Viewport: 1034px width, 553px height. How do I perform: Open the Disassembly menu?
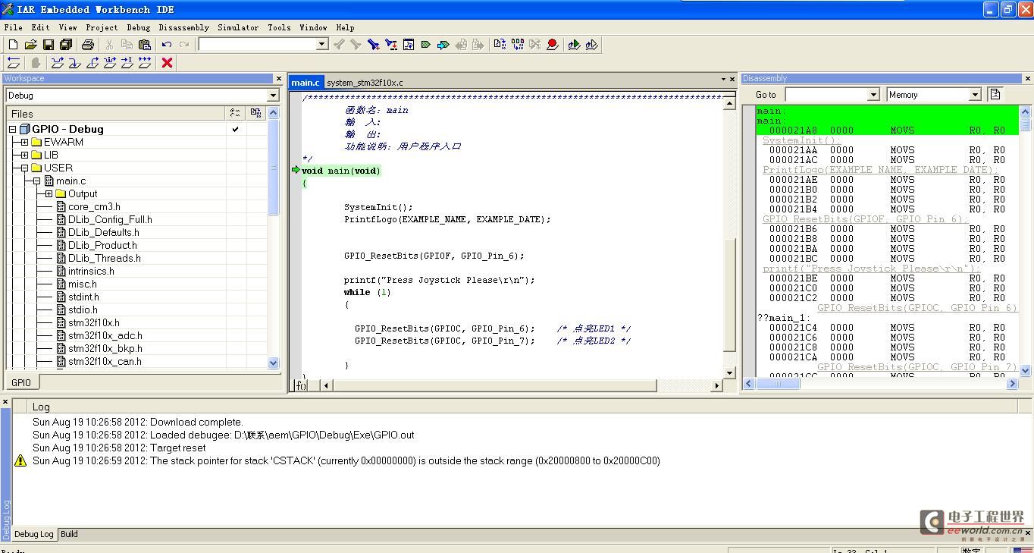pos(183,27)
